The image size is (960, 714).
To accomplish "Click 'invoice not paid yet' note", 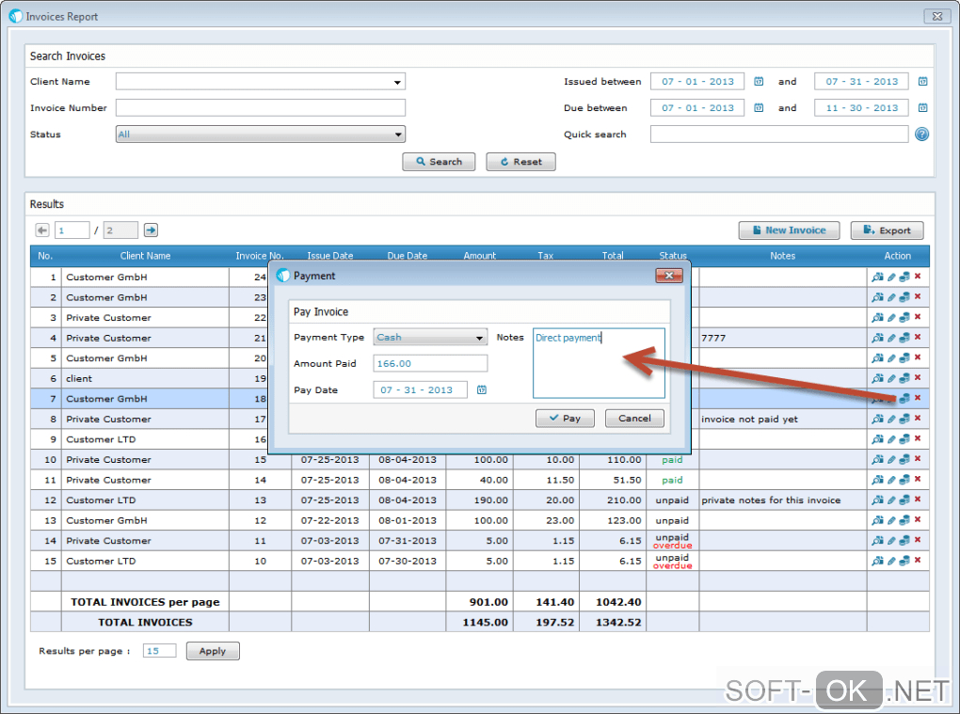I will pos(749,420).
